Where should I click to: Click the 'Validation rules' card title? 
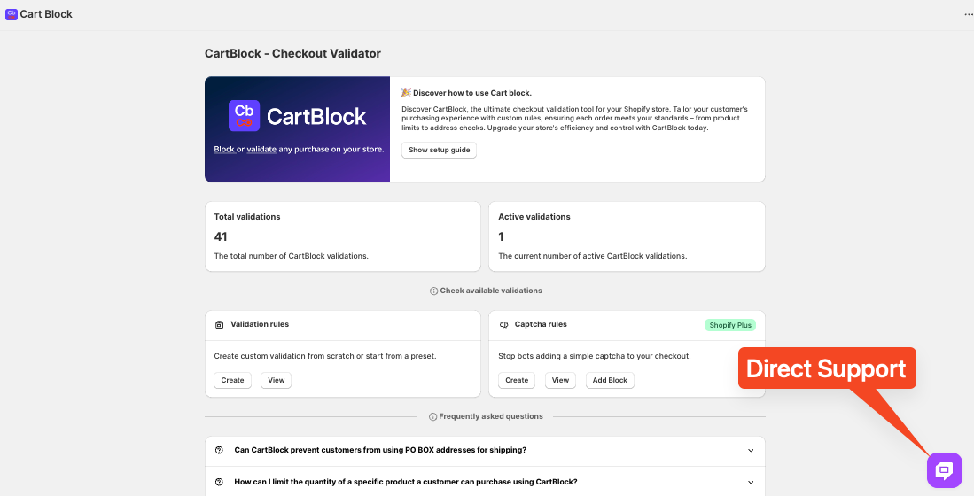(x=260, y=324)
